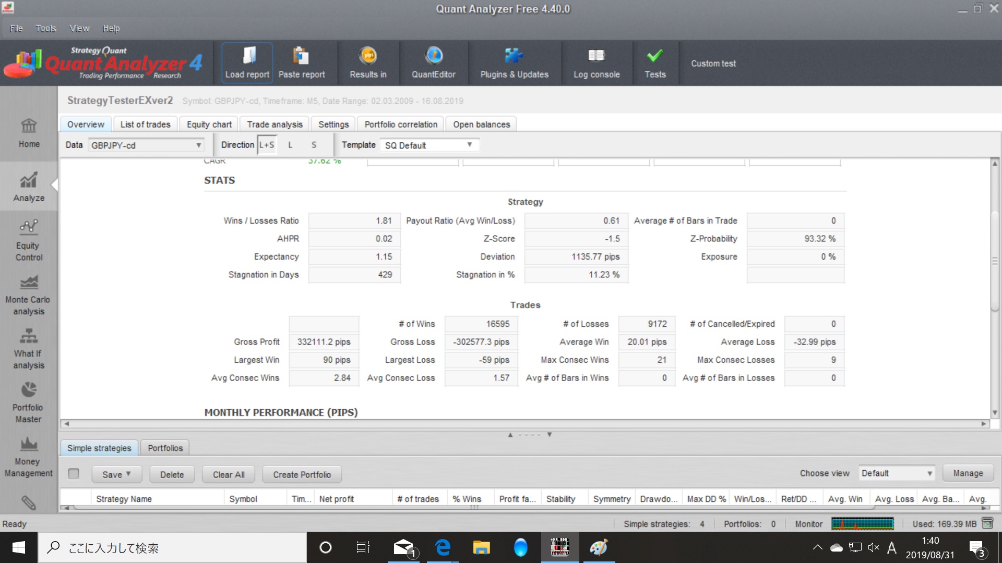Open Plugins & Updates
The image size is (1002, 563).
click(514, 63)
